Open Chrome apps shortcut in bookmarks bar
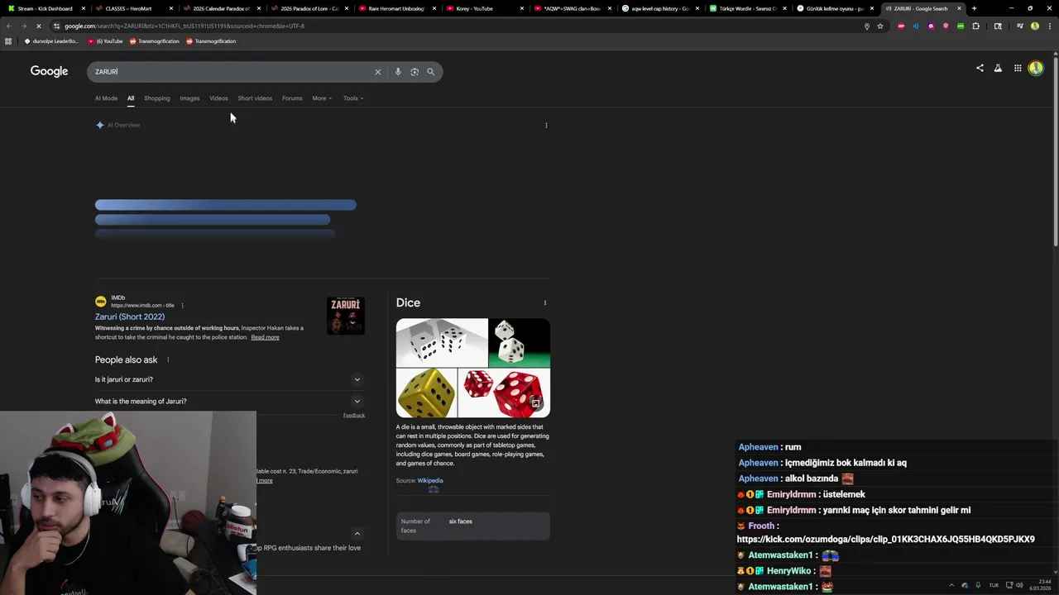 [x=8, y=41]
